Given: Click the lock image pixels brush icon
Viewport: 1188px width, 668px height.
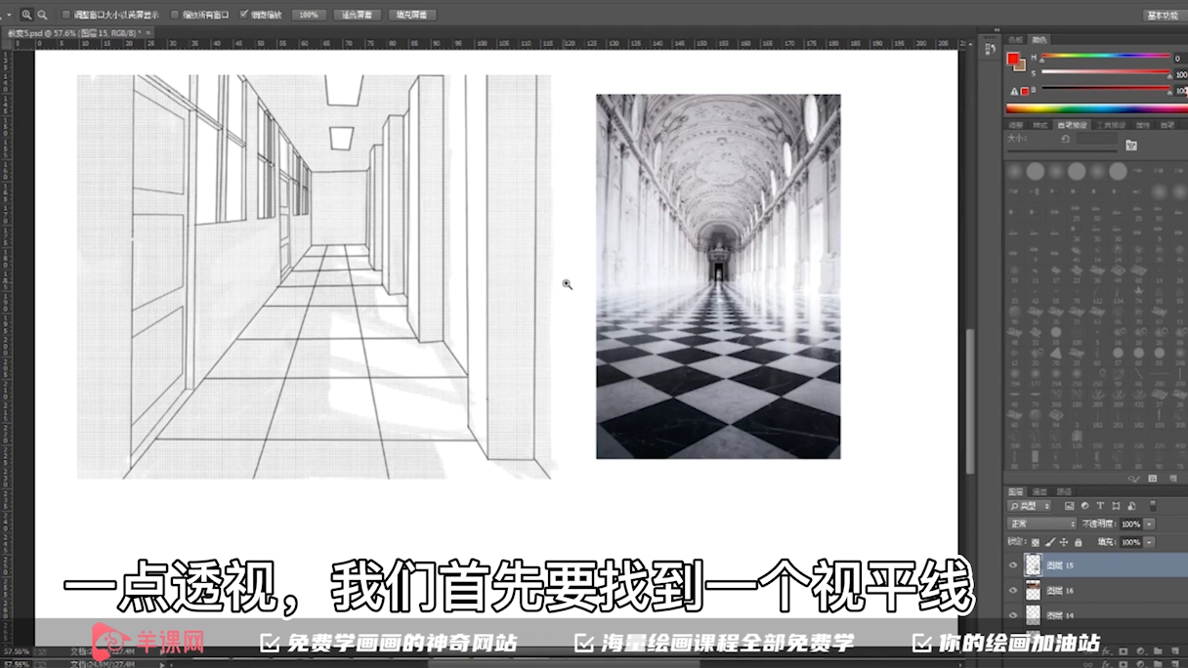Looking at the screenshot, I should coord(1049,542).
